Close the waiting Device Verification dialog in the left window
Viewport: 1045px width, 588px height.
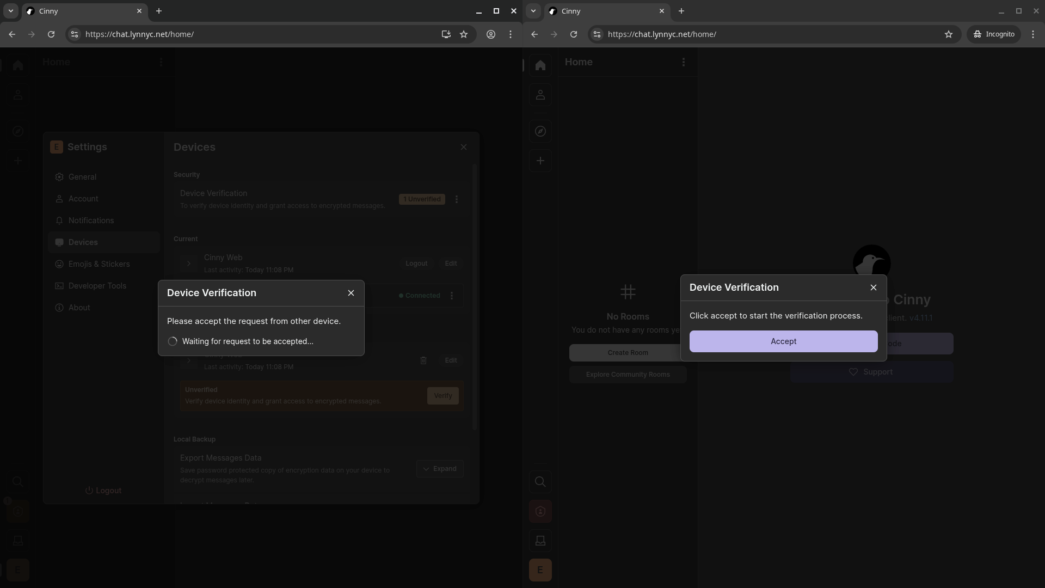point(351,293)
